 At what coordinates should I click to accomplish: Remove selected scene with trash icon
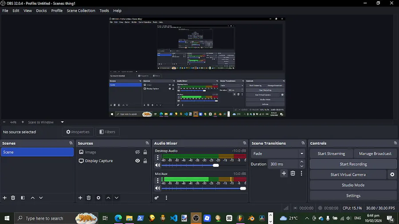tap(13, 197)
